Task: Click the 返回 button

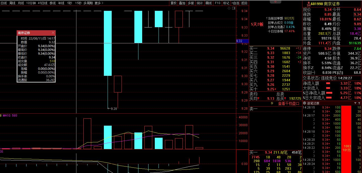Action: 244,3
